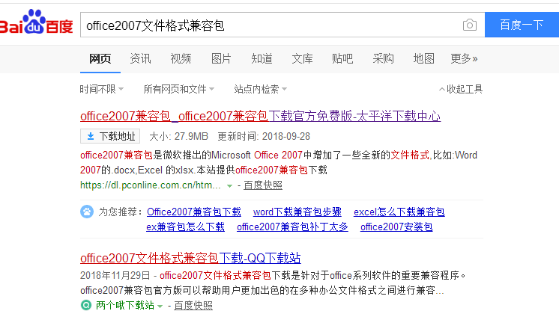Open the 太平洋下载中心 result title
The image size is (559, 311).
point(260,116)
